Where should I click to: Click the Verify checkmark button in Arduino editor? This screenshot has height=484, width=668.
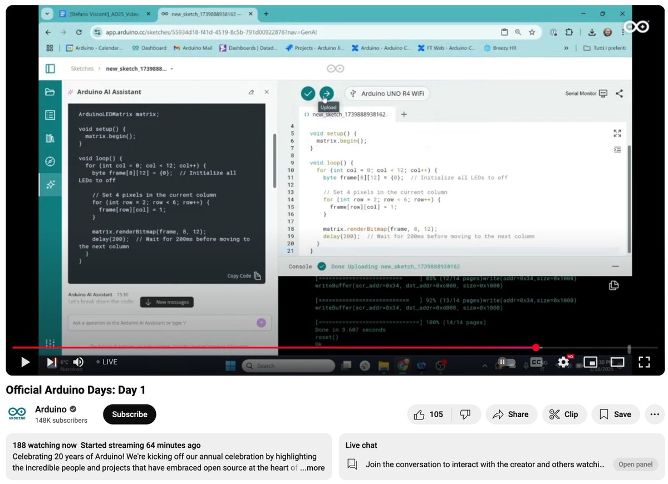coord(308,93)
